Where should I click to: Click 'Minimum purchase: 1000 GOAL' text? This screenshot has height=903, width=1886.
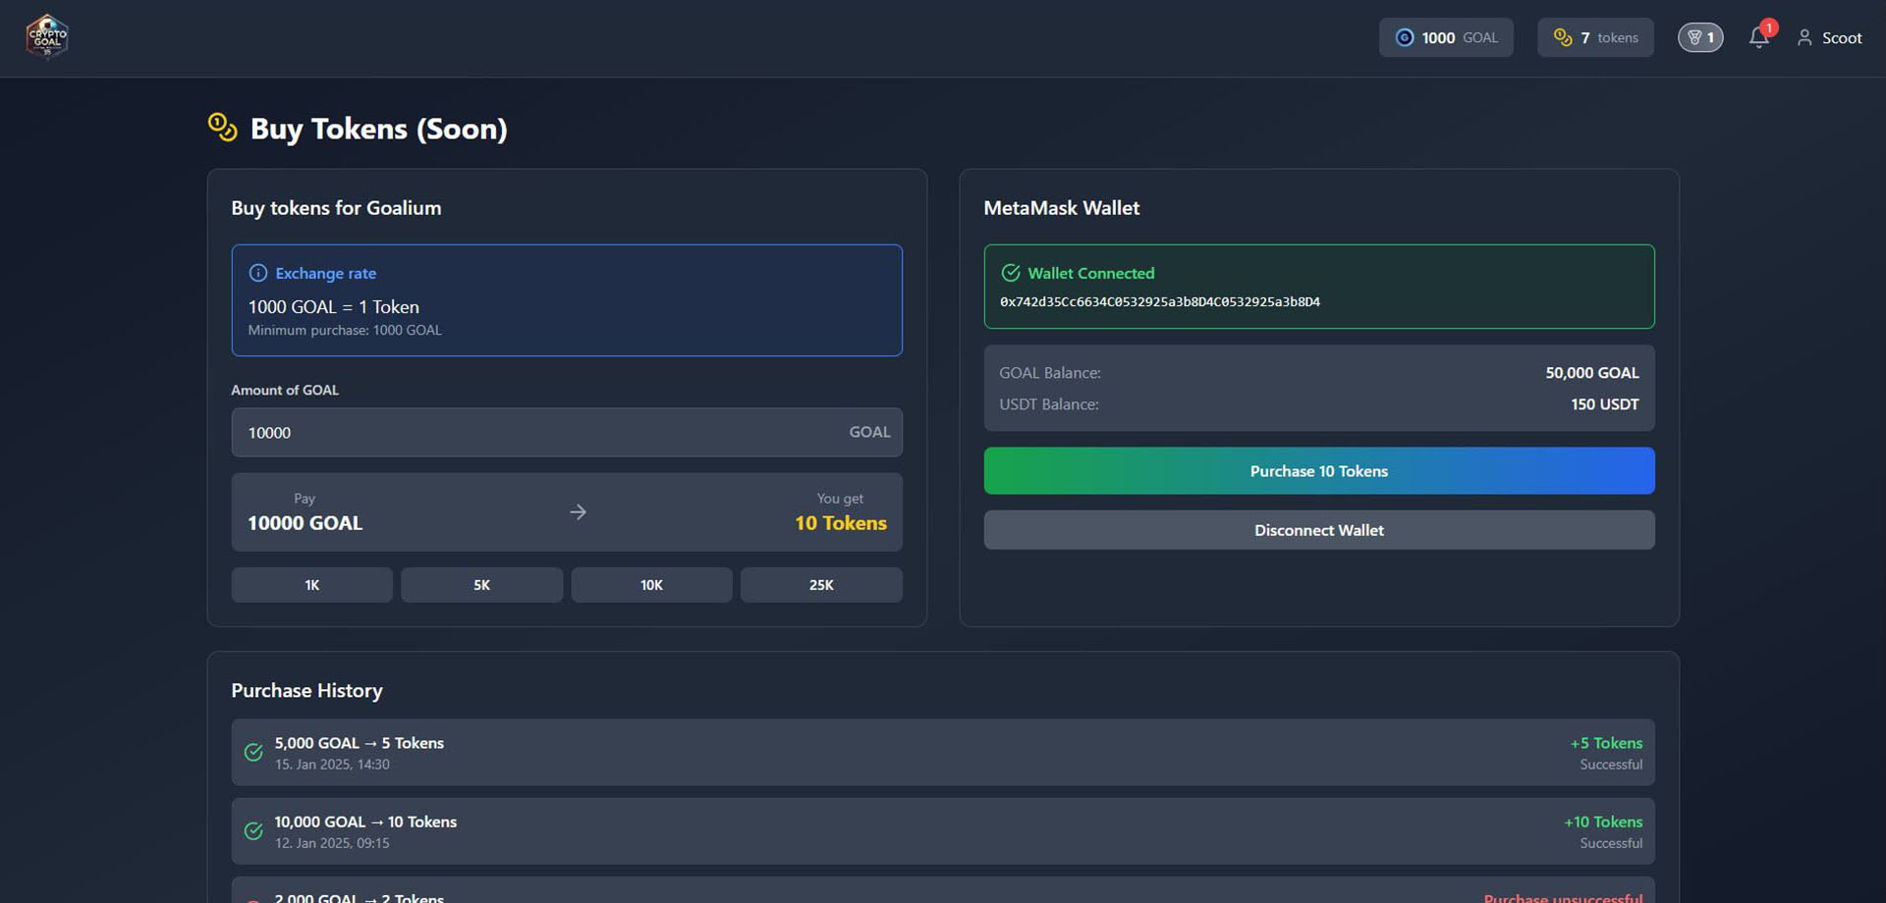345,331
